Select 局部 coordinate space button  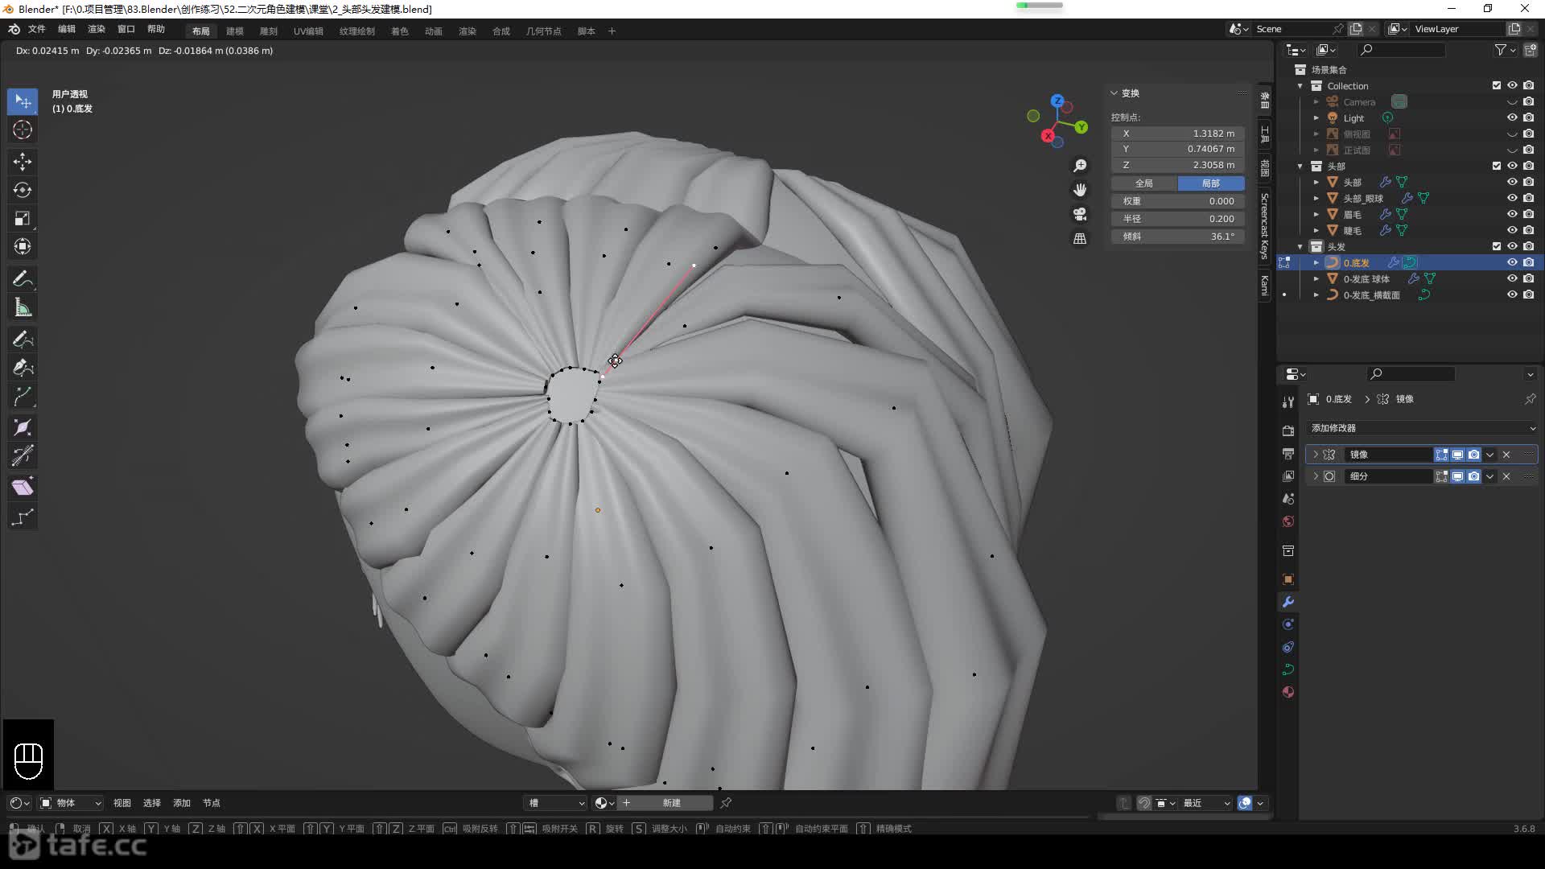pos(1211,183)
